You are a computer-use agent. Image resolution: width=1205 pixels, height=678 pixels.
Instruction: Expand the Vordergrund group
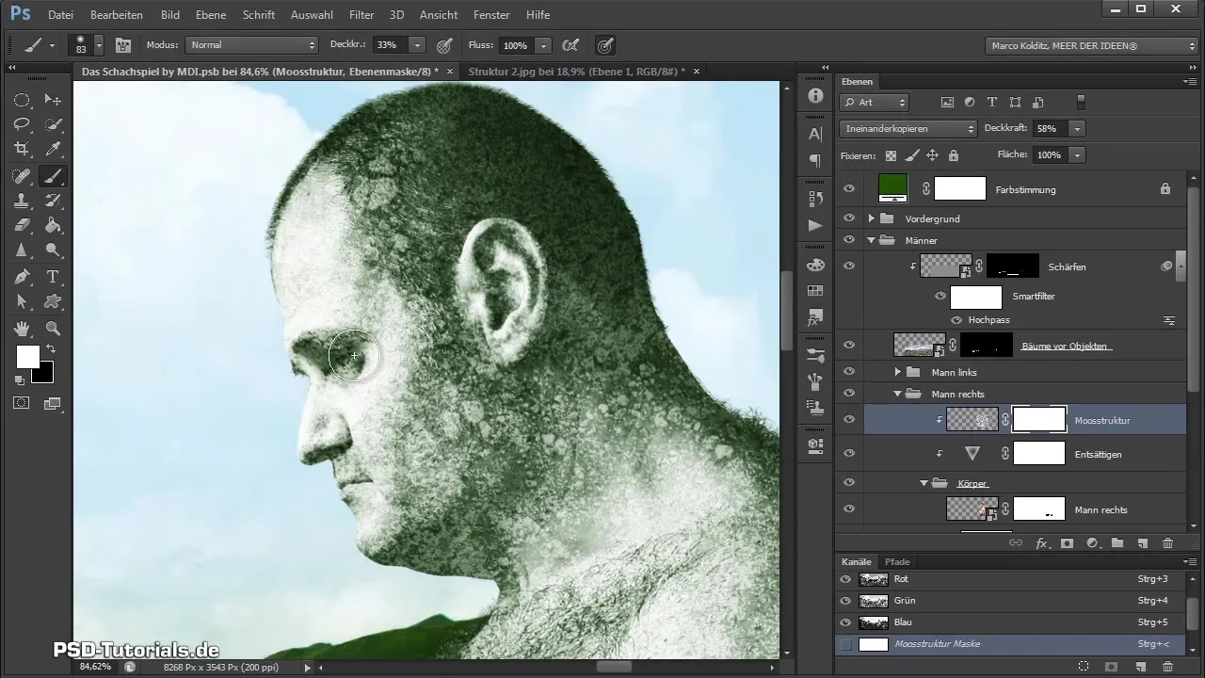point(872,218)
